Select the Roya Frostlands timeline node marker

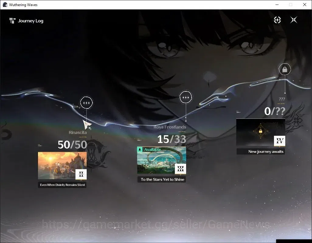tap(185, 98)
